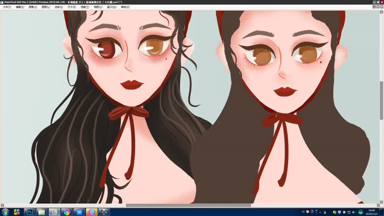Open the 尺子(R) Ruler menu

[72, 7]
